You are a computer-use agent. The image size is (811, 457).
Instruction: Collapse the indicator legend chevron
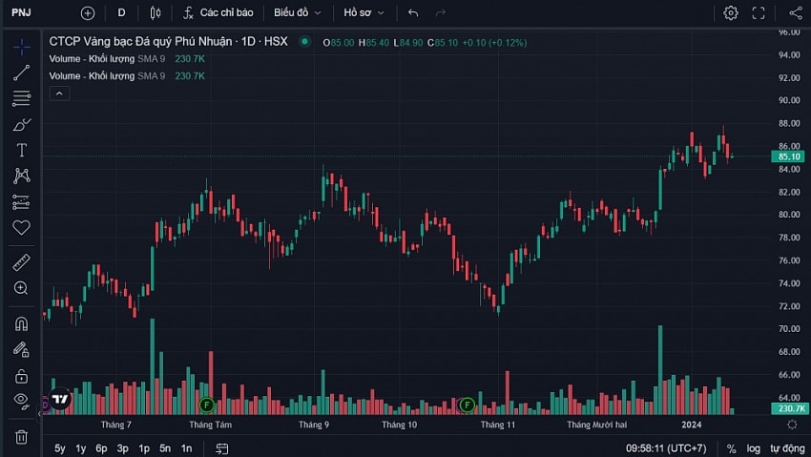click(x=59, y=93)
